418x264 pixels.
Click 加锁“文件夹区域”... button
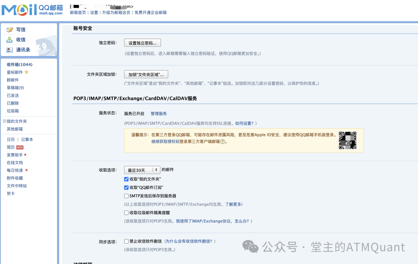(146, 74)
